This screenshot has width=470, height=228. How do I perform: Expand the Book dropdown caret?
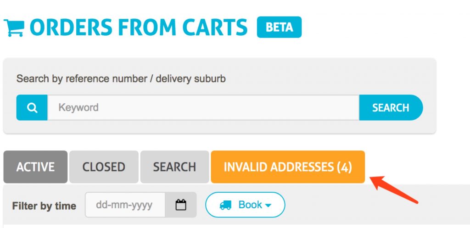tap(268, 206)
